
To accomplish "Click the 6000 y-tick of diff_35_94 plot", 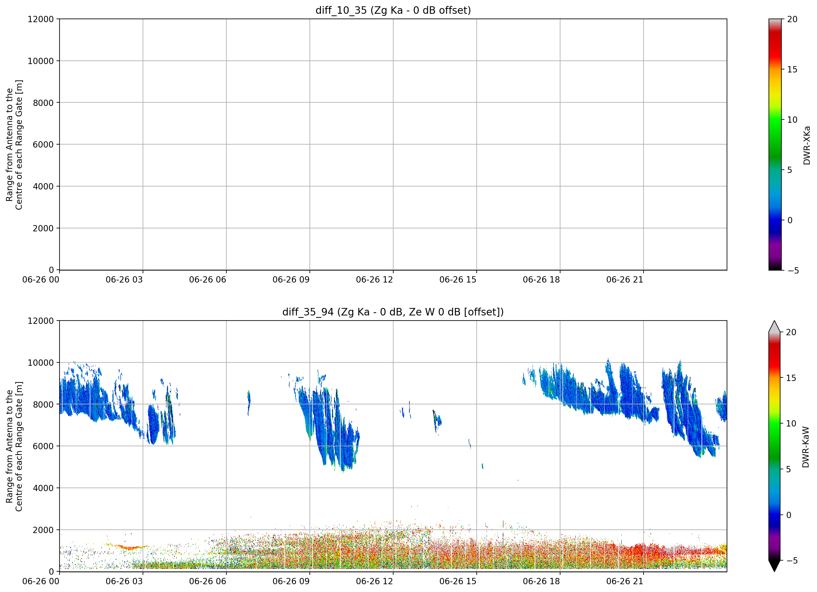I will pos(43,446).
